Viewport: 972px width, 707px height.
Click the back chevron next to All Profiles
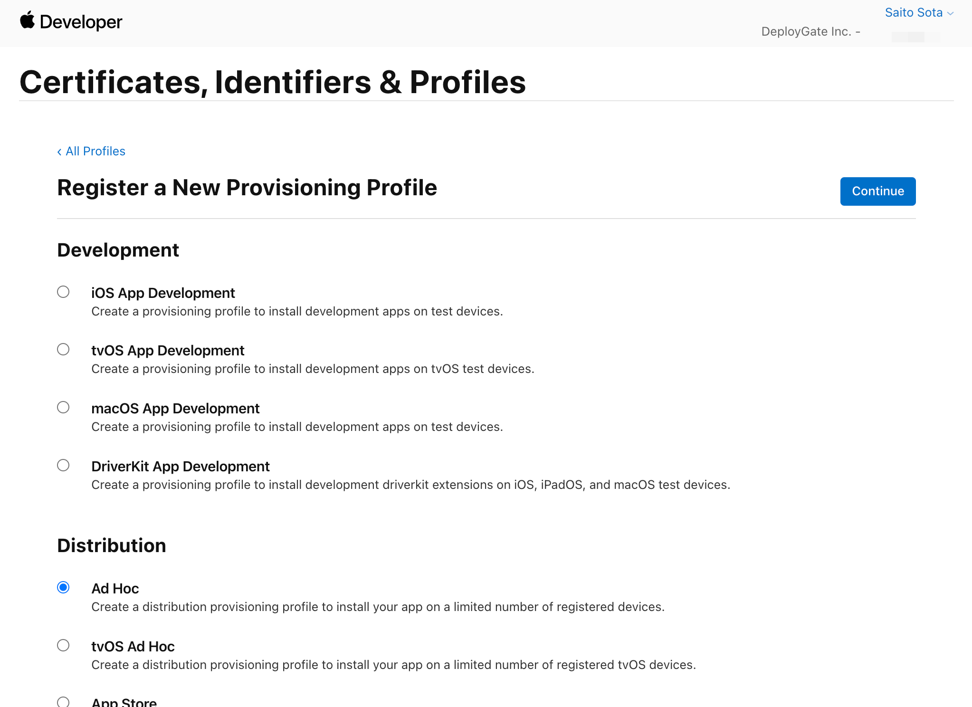pyautogui.click(x=59, y=151)
